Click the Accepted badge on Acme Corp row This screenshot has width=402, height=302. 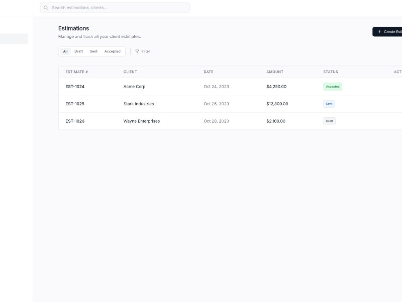click(333, 86)
